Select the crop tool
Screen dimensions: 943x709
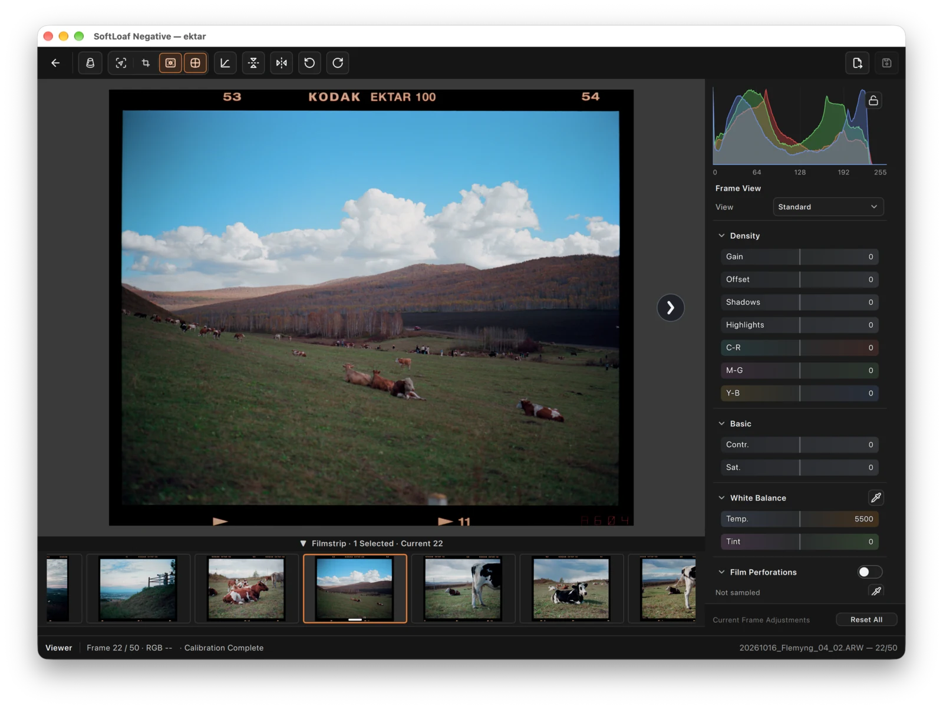coord(146,63)
